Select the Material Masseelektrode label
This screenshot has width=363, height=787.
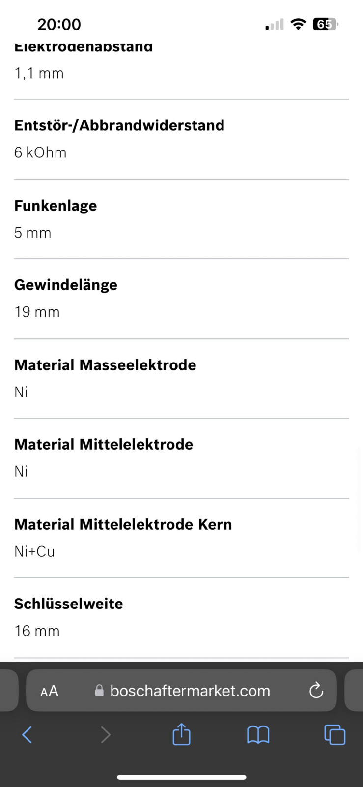click(x=105, y=365)
